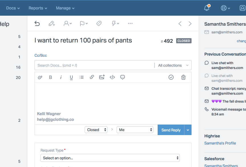Click the Send Reply button
Screen dimensions: 246x167
point(171,130)
